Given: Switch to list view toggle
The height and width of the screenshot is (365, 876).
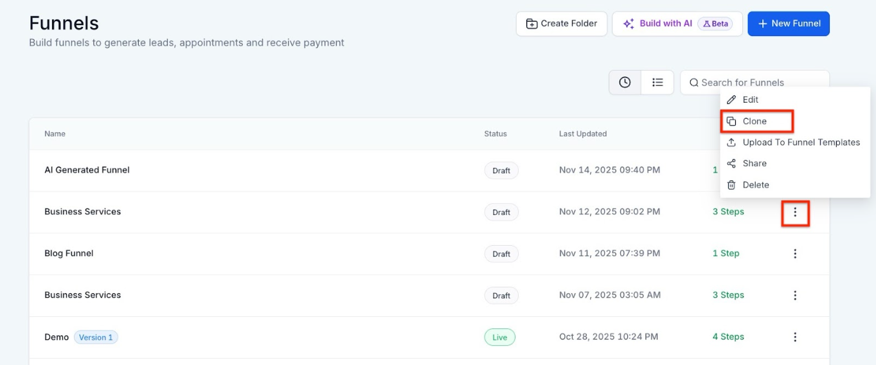Looking at the screenshot, I should [x=657, y=83].
